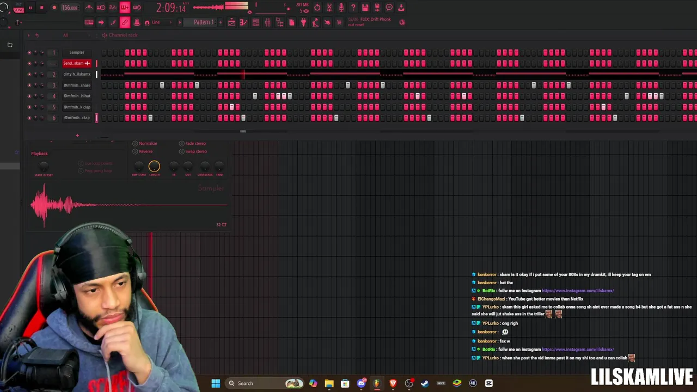Viewport: 697px width, 392px height.
Task: Click the Sampler waveform display
Action: [x=129, y=205]
